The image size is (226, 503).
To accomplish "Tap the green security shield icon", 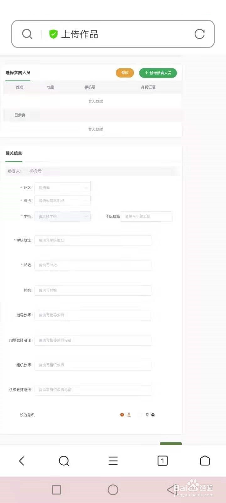I will click(53, 34).
